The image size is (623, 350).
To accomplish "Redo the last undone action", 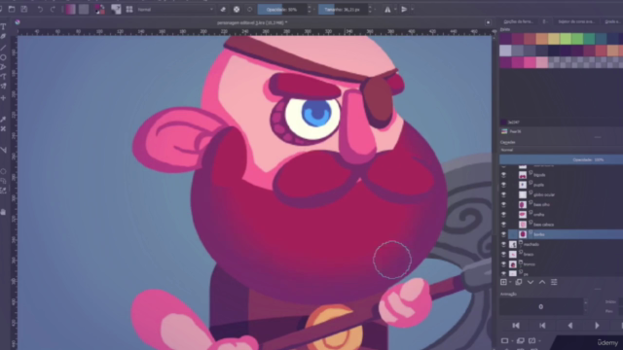I will tap(53, 9).
